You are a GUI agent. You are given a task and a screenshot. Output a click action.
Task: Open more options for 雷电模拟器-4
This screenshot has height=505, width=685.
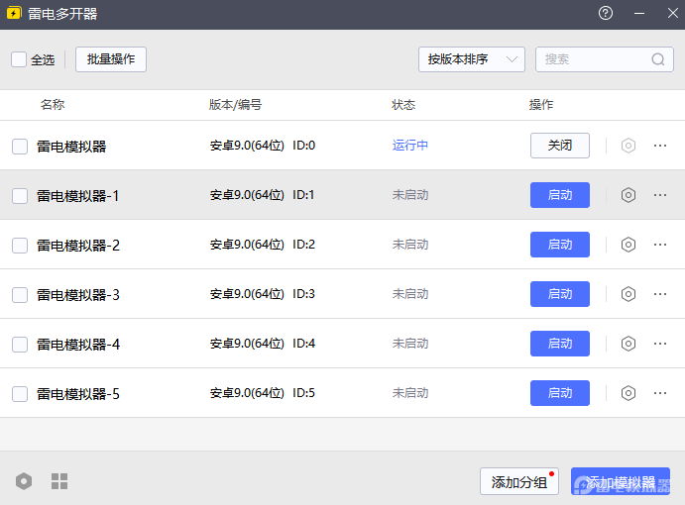[660, 344]
